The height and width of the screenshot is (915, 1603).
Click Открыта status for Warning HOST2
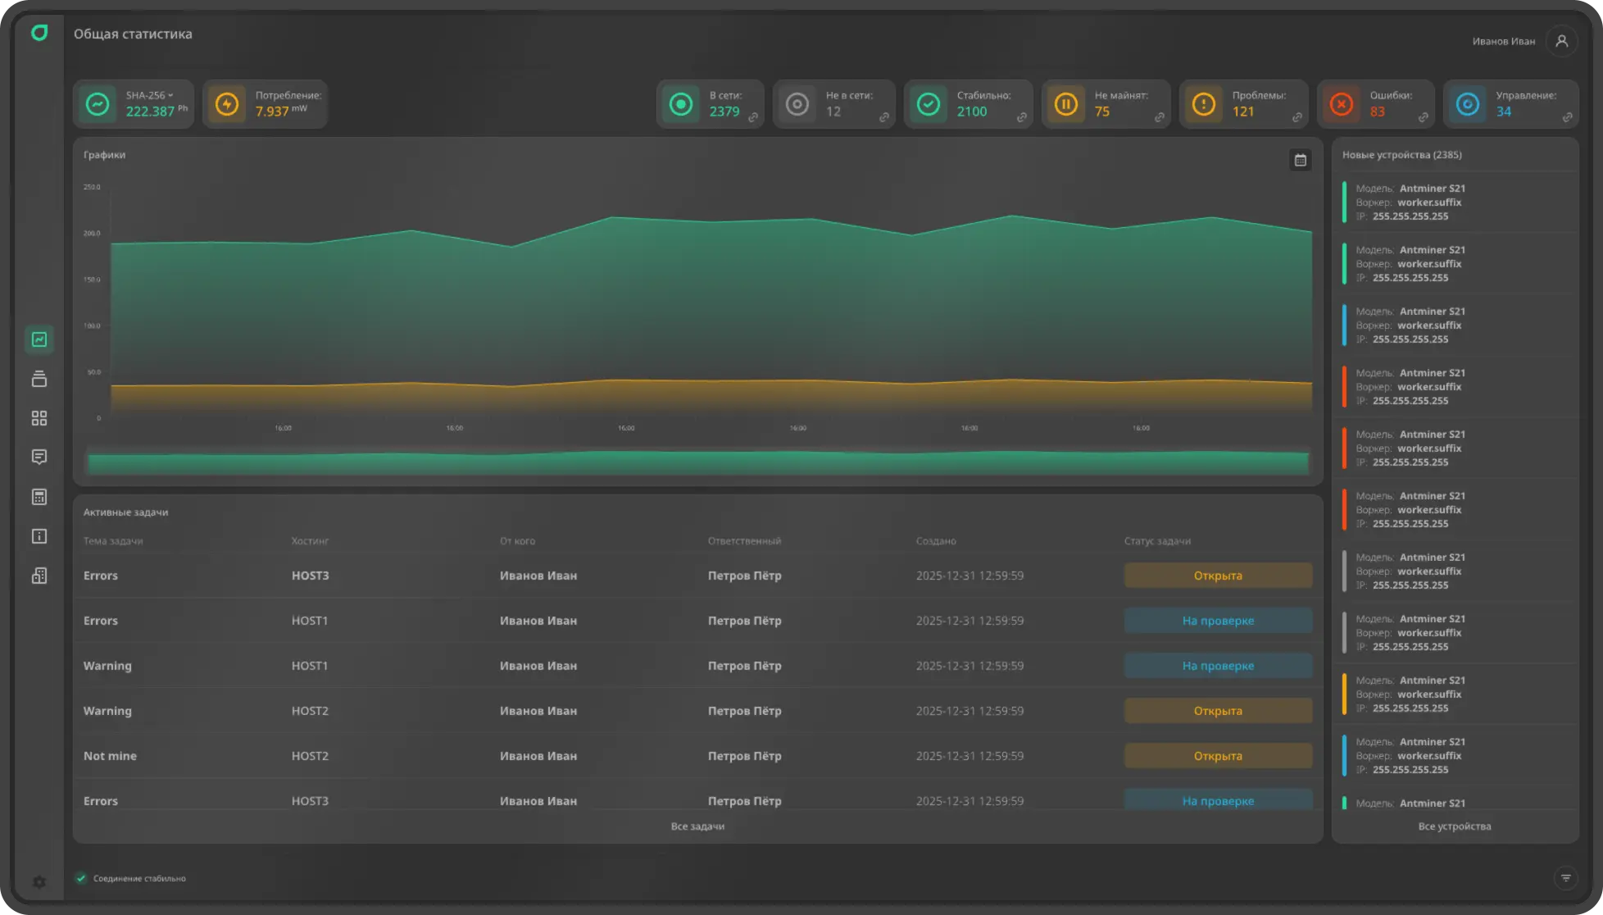1218,711
